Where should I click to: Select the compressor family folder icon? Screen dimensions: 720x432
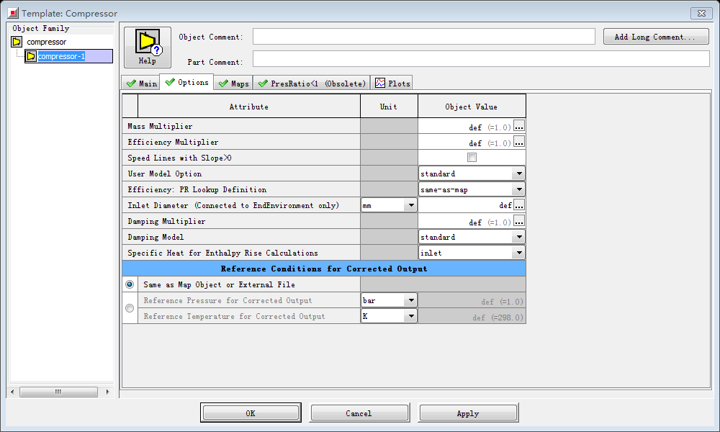pos(17,42)
